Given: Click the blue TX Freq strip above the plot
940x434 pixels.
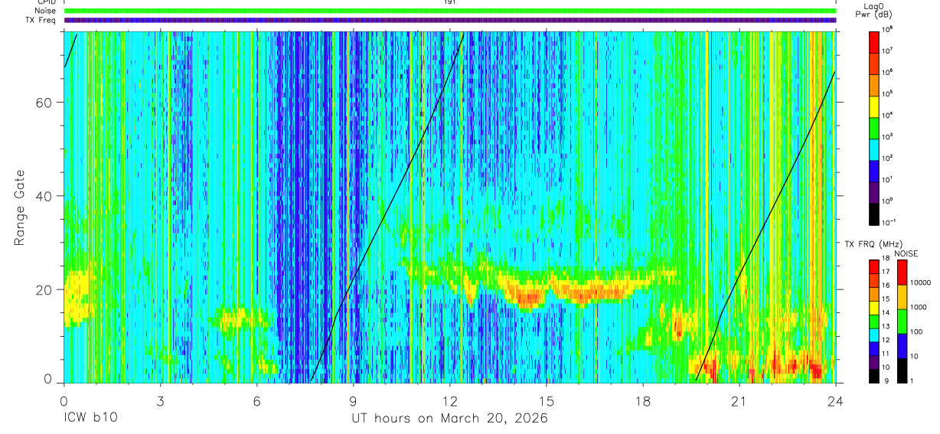Looking at the screenshot, I should point(450,20).
